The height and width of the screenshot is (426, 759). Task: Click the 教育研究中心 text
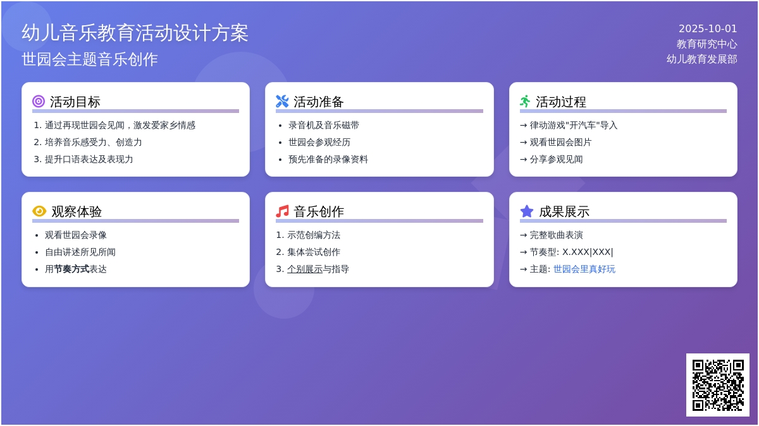coord(707,44)
